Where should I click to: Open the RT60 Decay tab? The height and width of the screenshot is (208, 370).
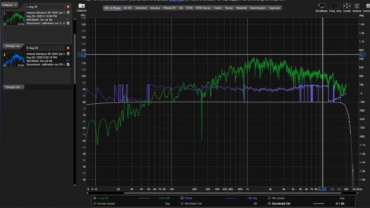point(203,8)
